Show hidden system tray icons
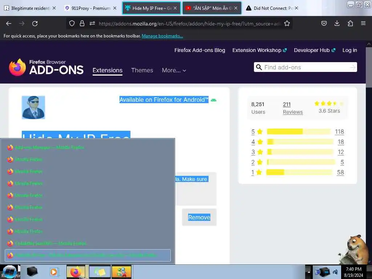The height and width of the screenshot is (279, 372). click(x=309, y=272)
